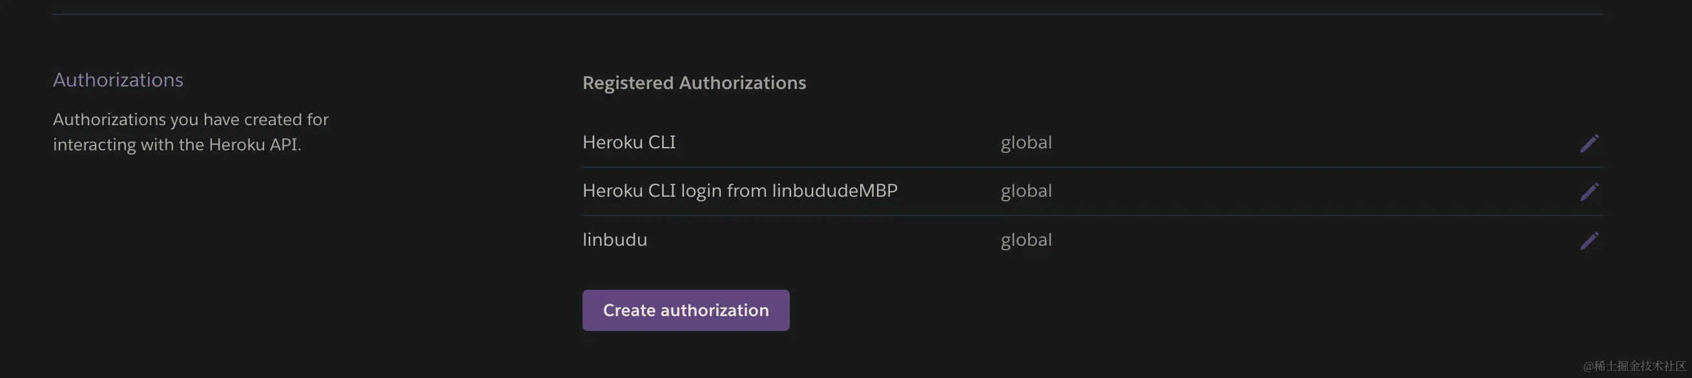
Task: Click the Create authorization button
Action: 686,310
